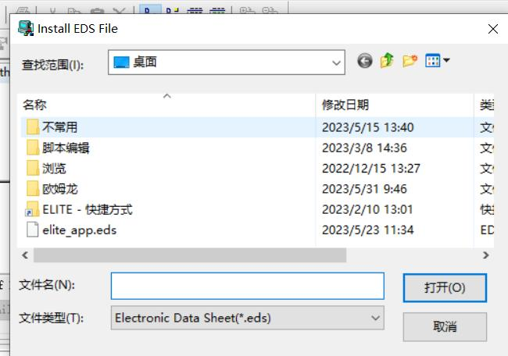Viewport: 508px width, 356px height.
Task: Click the 不常用 folder icon
Action: point(32,127)
